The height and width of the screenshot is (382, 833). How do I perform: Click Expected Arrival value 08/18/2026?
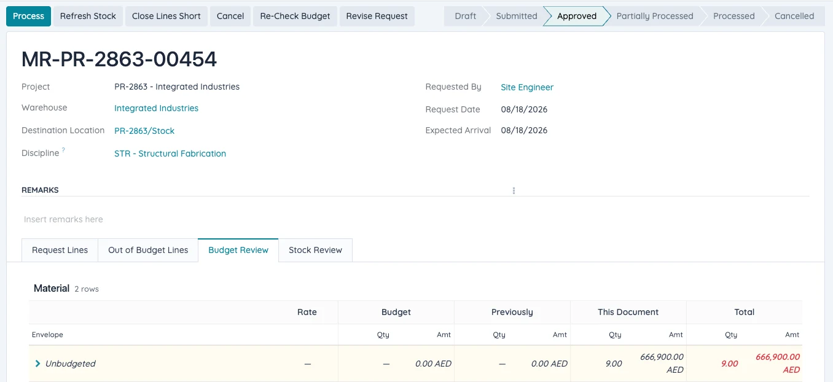pyautogui.click(x=524, y=130)
